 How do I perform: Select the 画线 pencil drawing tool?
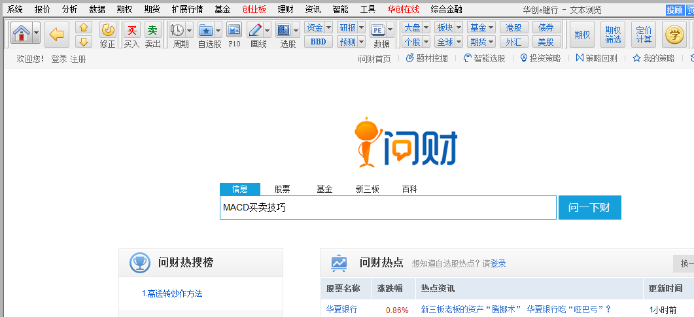[255, 30]
